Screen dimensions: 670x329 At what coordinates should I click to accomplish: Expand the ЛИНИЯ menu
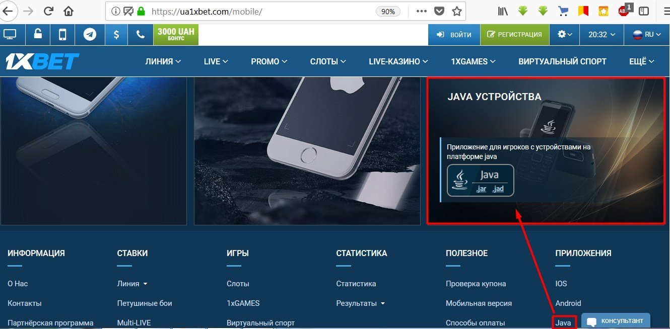(x=163, y=61)
